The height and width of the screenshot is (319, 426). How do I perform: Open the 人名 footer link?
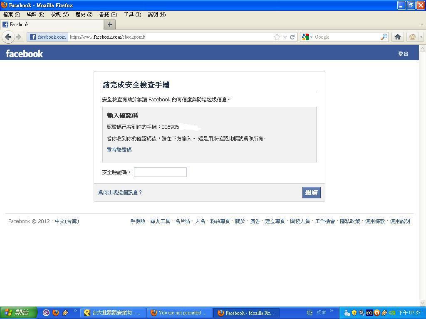click(200, 221)
